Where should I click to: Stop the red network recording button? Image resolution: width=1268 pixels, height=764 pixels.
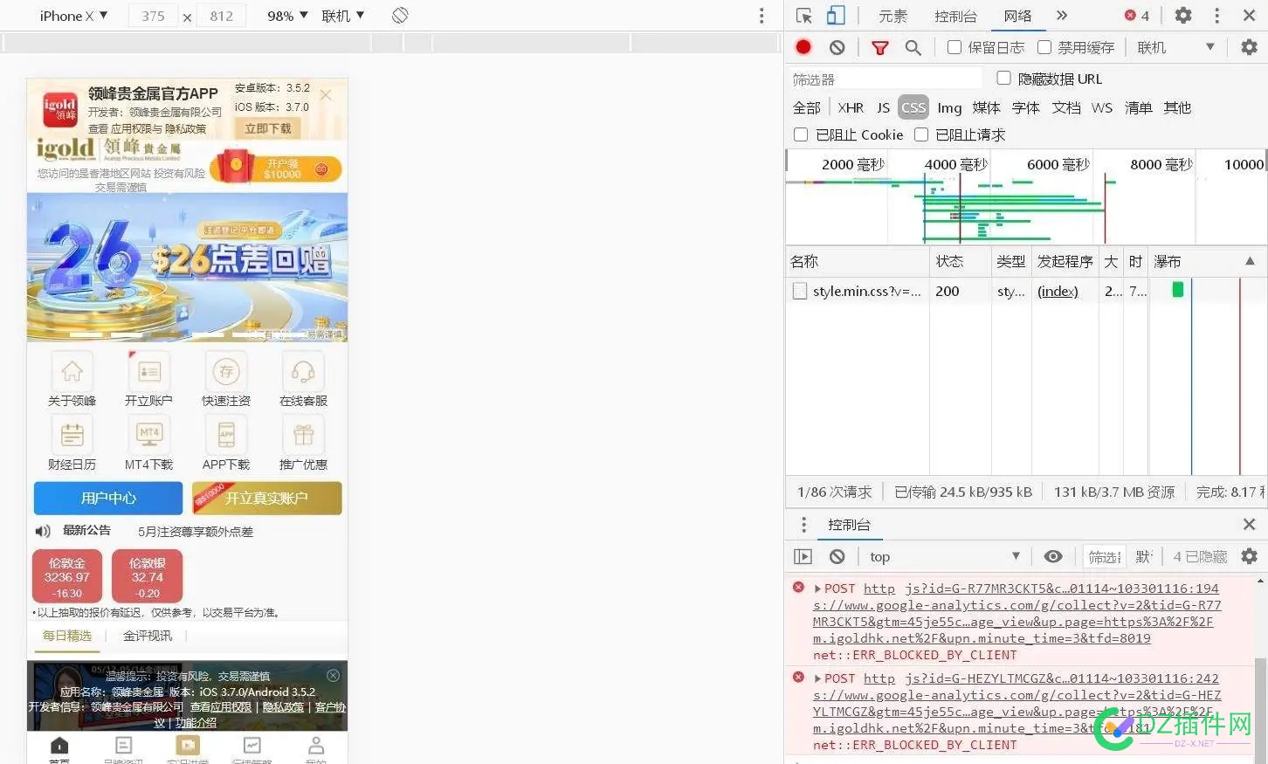pyautogui.click(x=803, y=47)
